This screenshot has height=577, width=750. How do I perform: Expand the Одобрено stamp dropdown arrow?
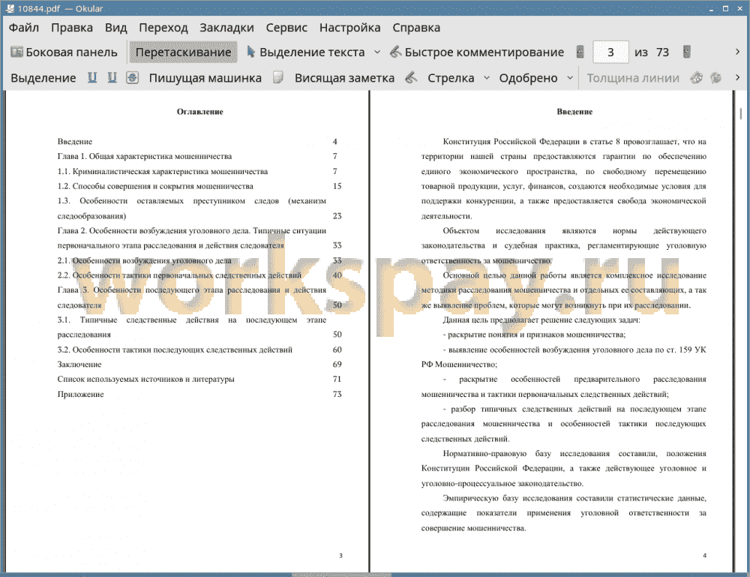[570, 78]
